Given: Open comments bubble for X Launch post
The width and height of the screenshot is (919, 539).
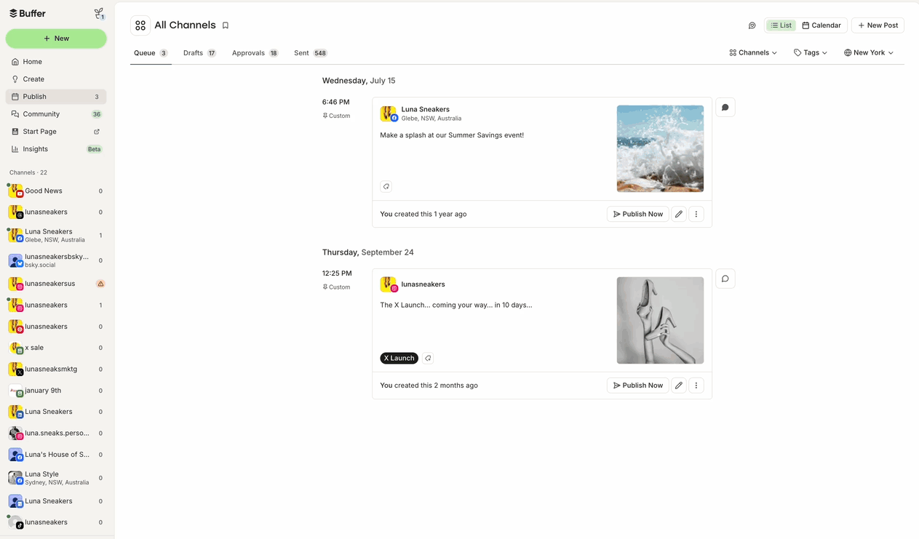Looking at the screenshot, I should [x=725, y=279].
